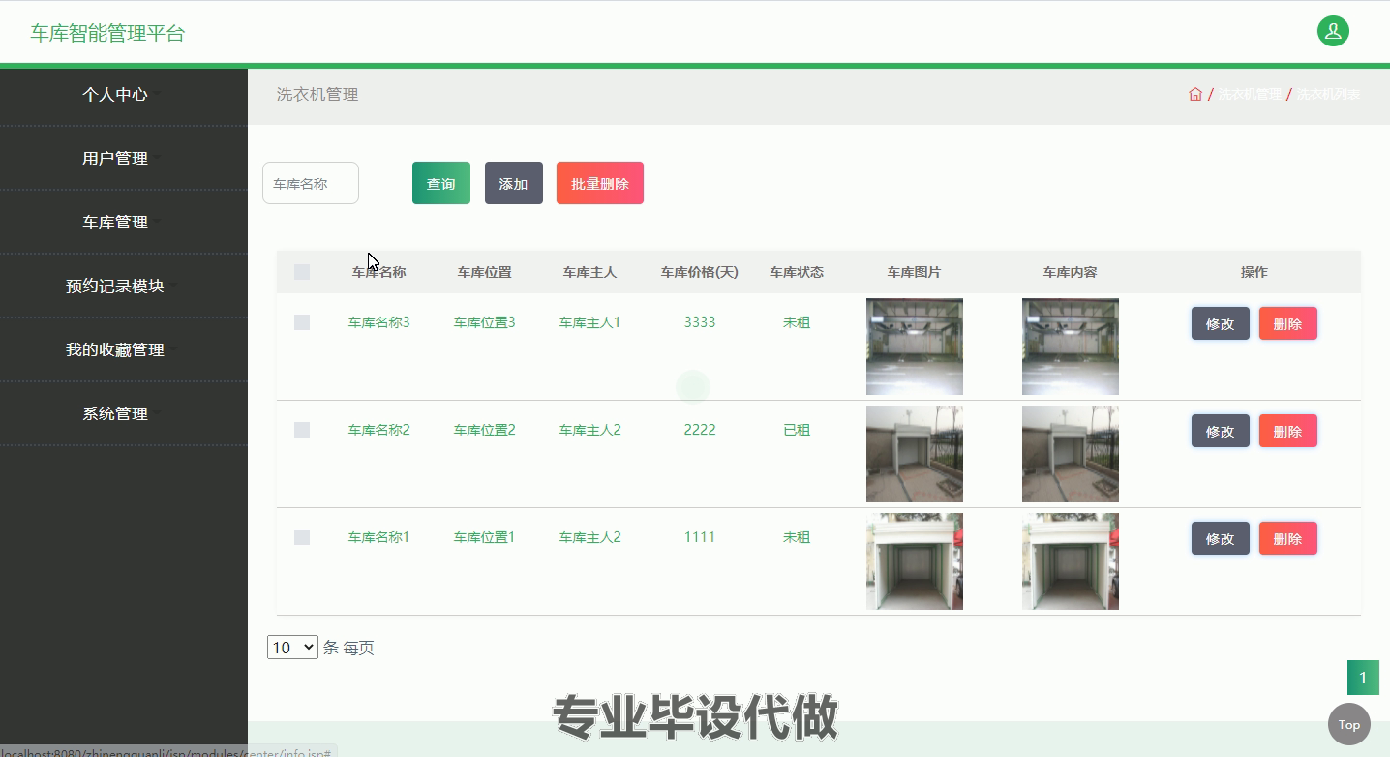Screen dimensions: 1390x757
Task: Click the 未租 status of 车库名称3
Action: coord(797,322)
